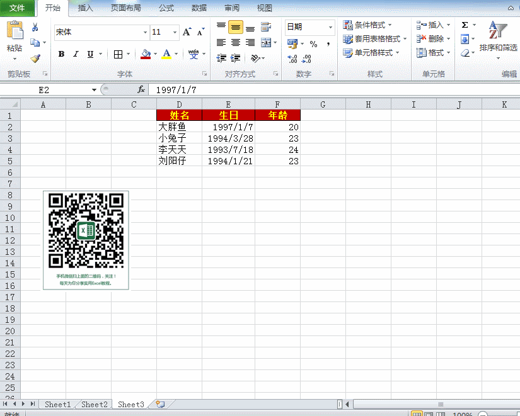Decrease indent in alignment group
Image resolution: width=520 pixels, height=416 pixels.
pyautogui.click(x=221, y=59)
